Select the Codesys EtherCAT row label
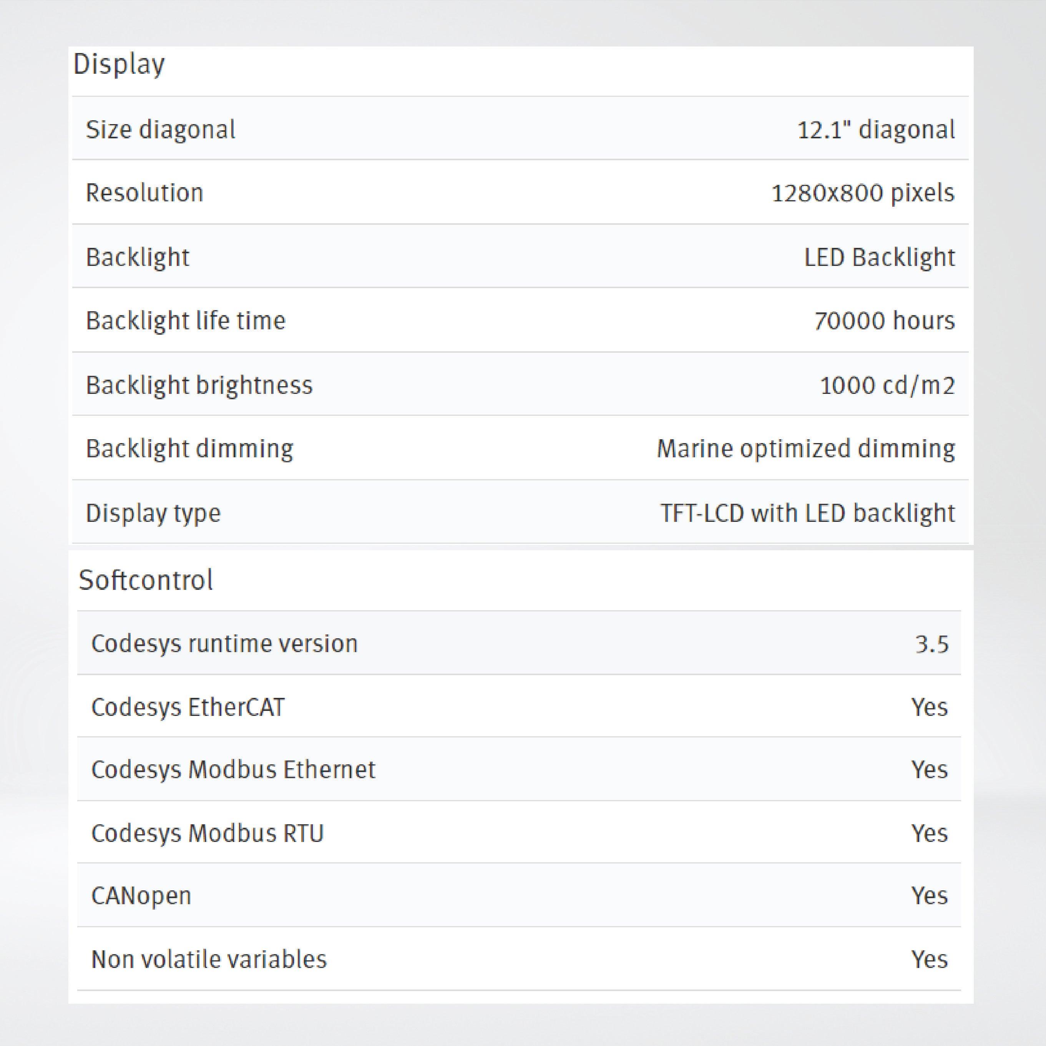Viewport: 1046px width, 1046px height. (188, 707)
